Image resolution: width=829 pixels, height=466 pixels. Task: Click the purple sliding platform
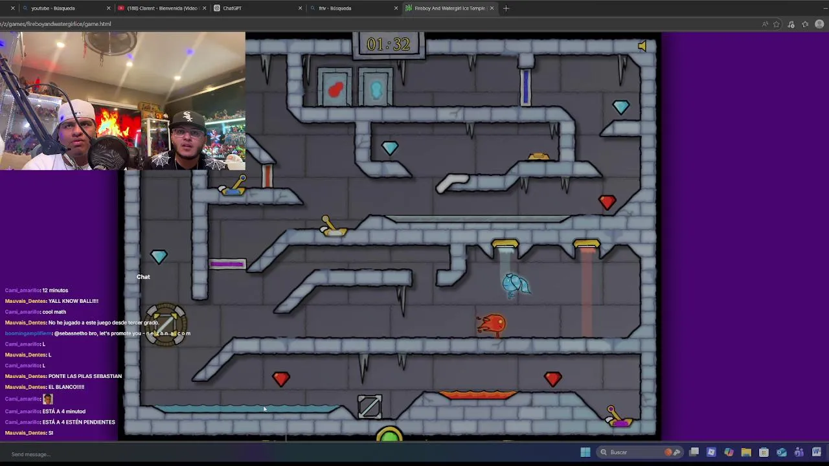[227, 263]
